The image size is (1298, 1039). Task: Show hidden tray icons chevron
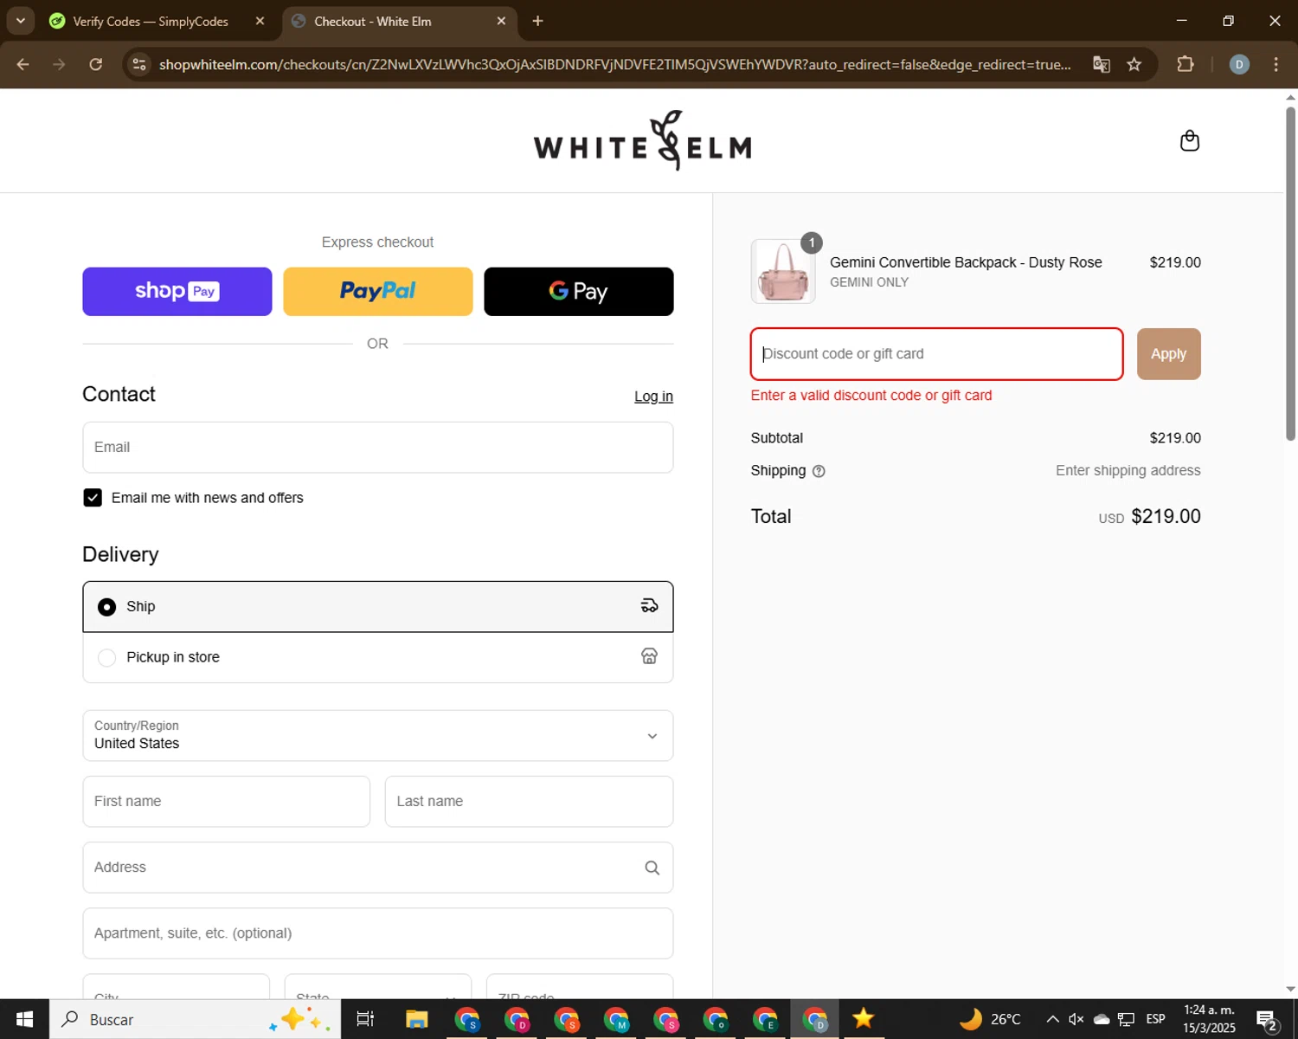1052,1019
